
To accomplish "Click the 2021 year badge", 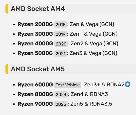I will [60, 53].
